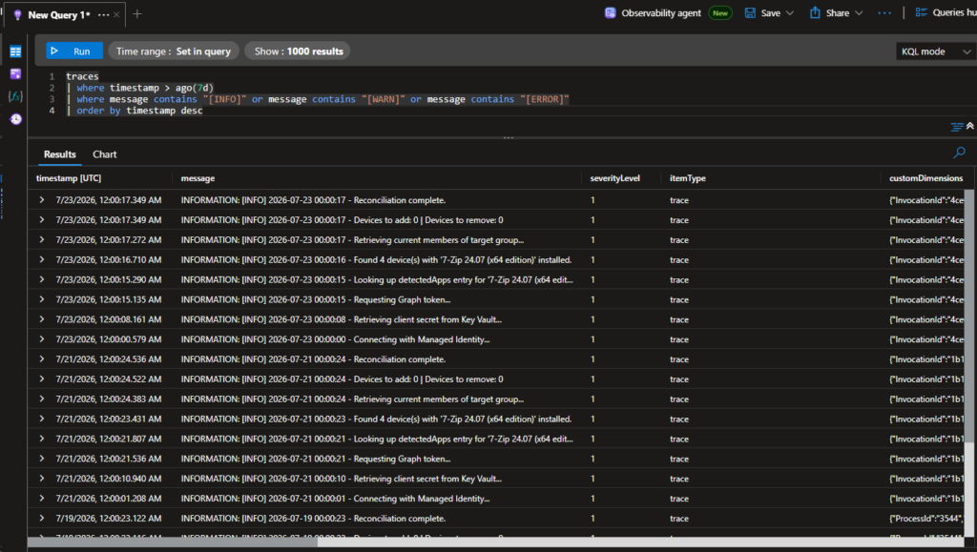This screenshot has height=552, width=977.
Task: Open the KQL mode dropdown
Action: coord(935,51)
